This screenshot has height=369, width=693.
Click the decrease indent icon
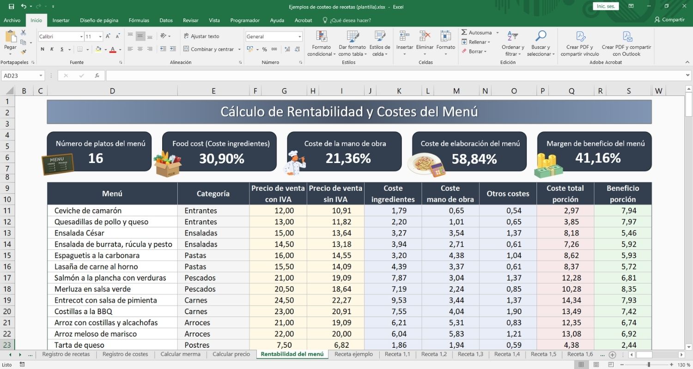164,49
